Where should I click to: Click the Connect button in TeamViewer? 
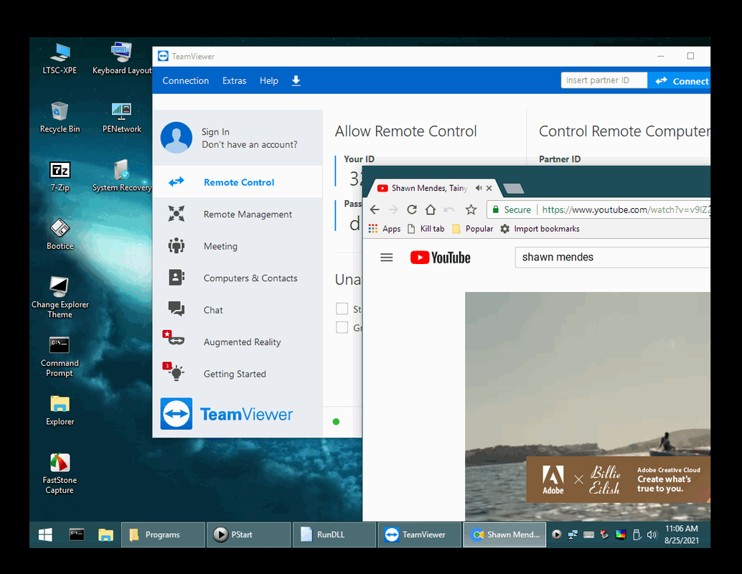680,81
